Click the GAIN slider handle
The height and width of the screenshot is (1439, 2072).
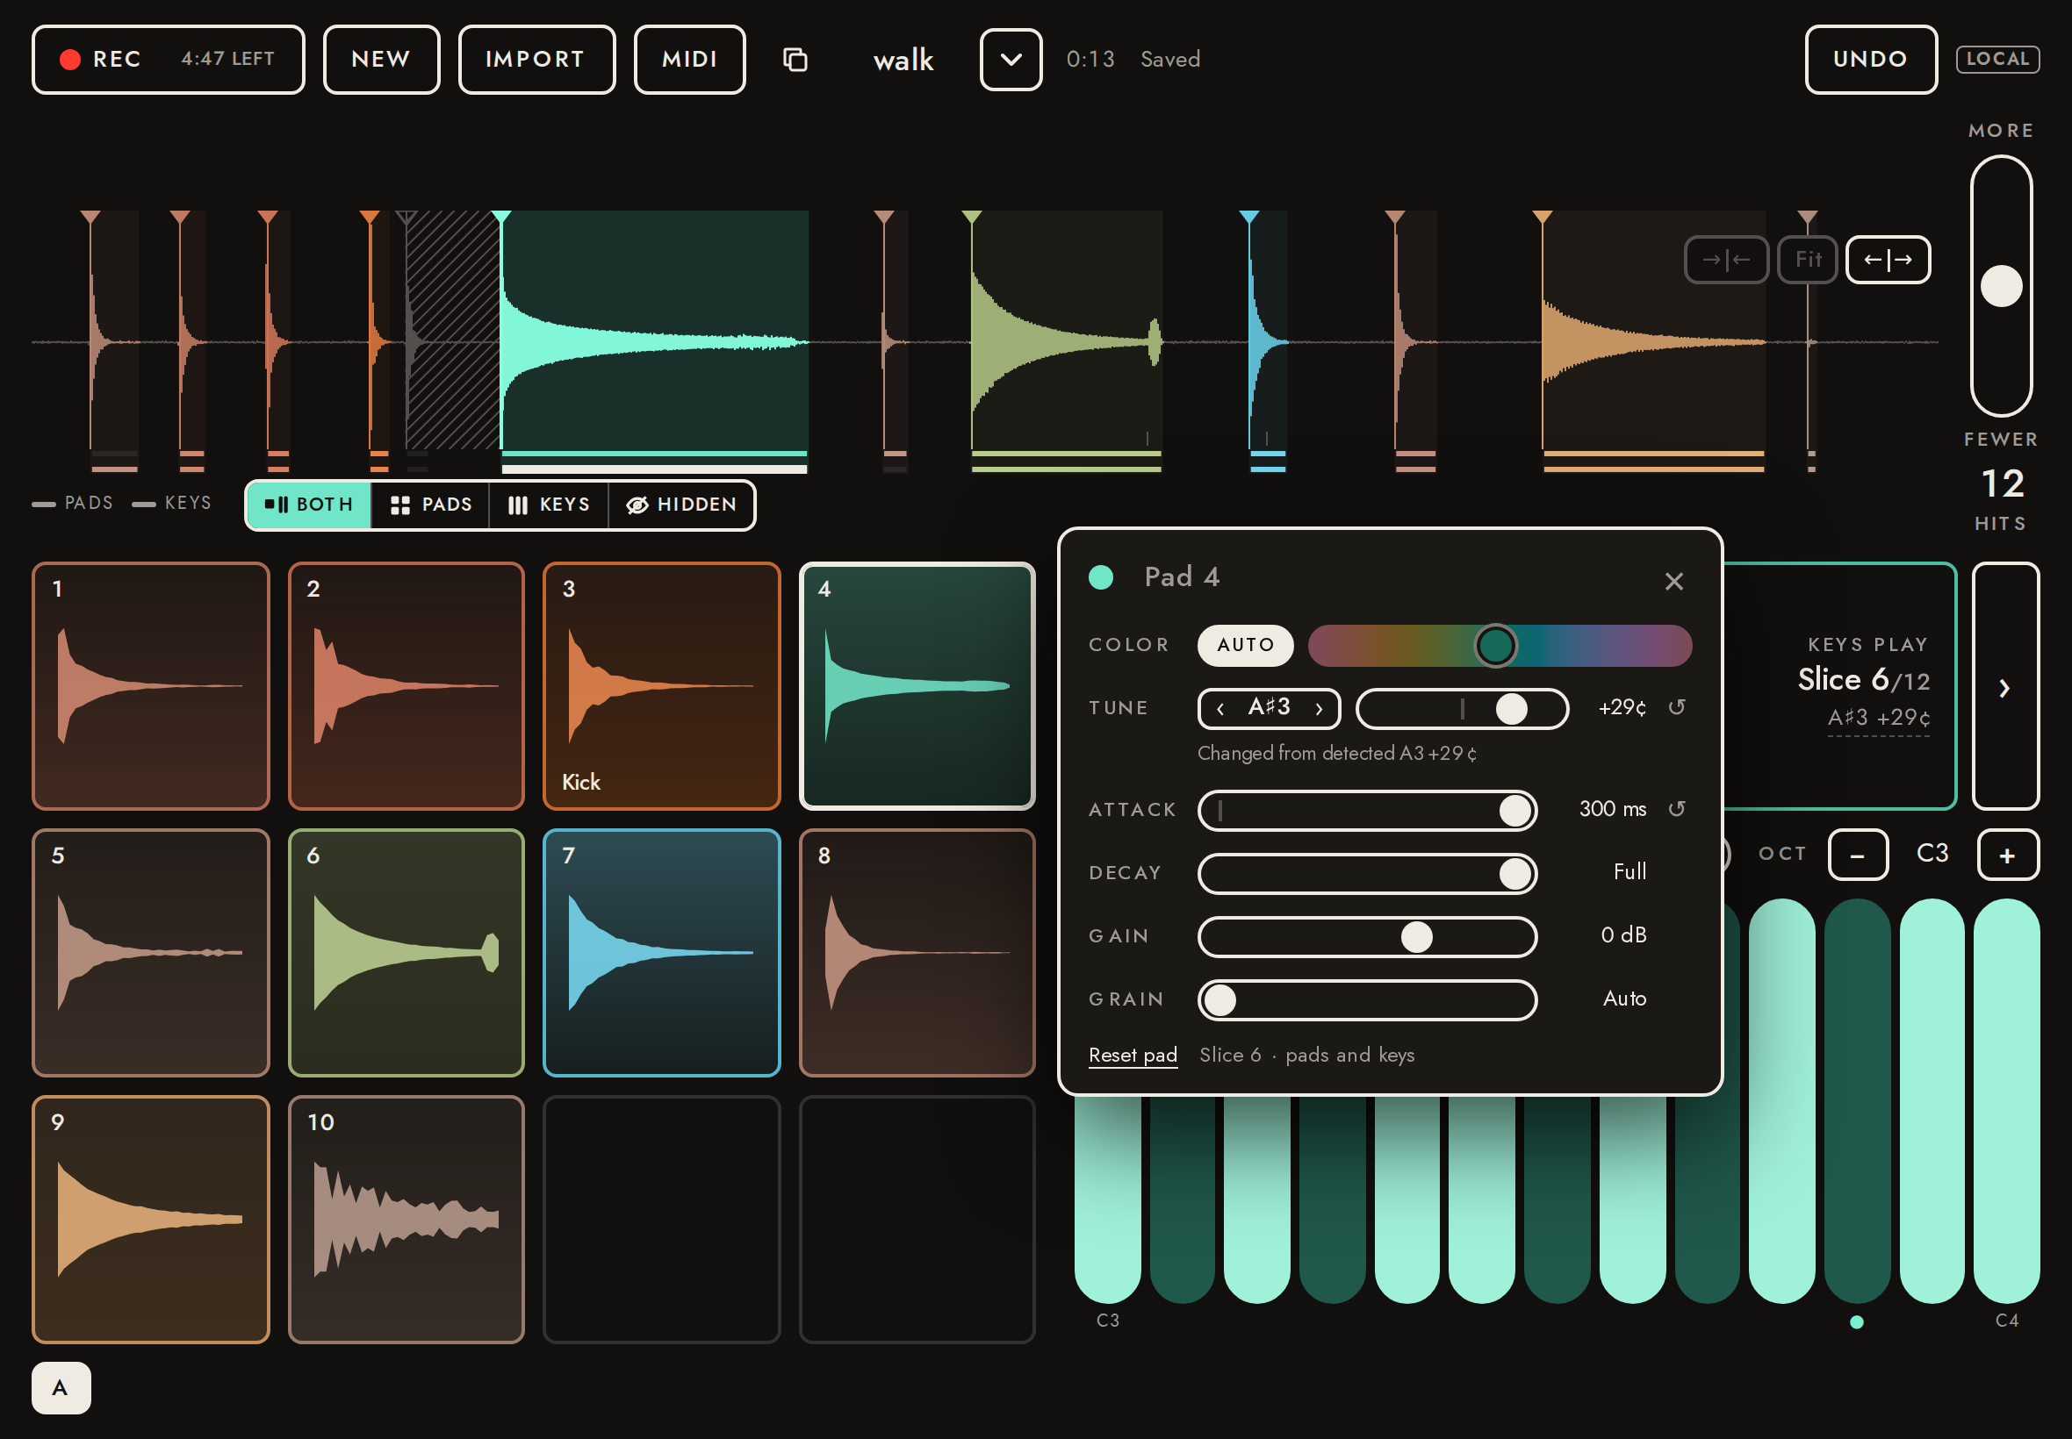[x=1416, y=938]
